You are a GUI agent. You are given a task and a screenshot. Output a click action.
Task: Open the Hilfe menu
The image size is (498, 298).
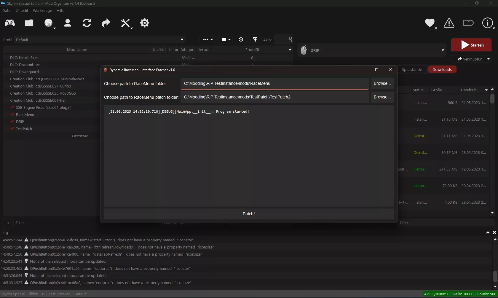coord(60,10)
